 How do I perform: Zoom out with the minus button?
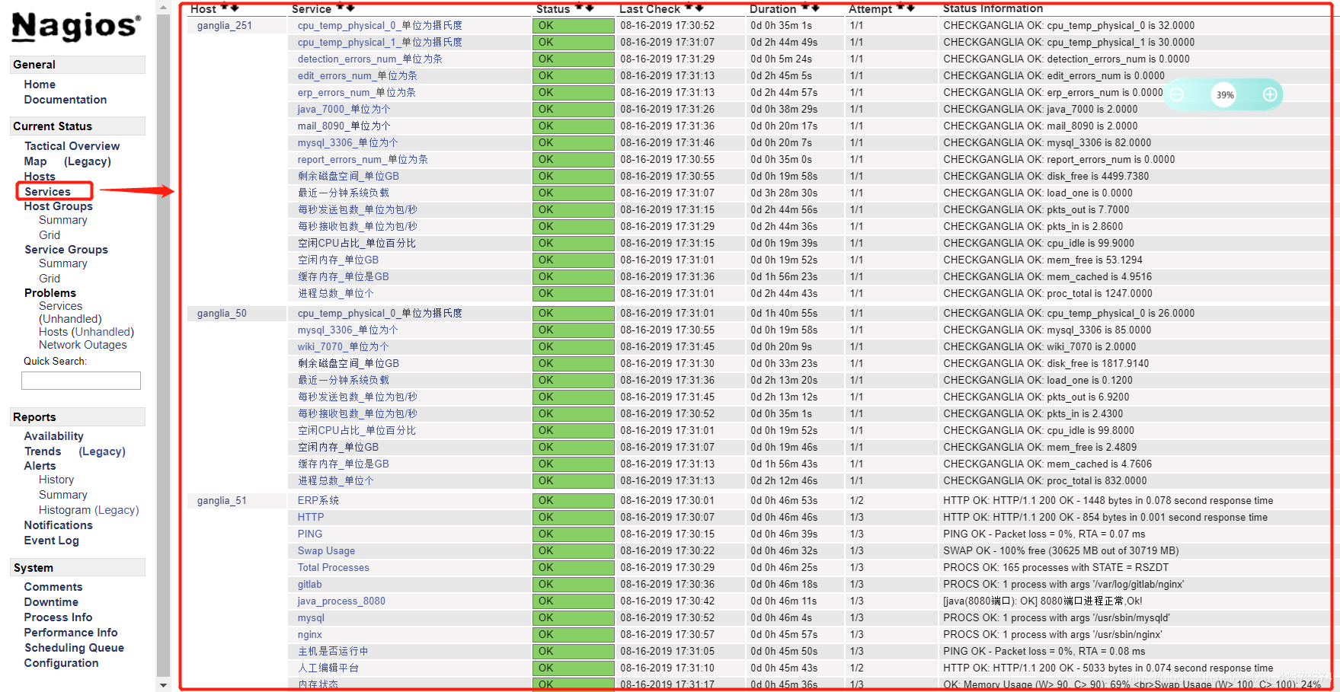point(1177,94)
